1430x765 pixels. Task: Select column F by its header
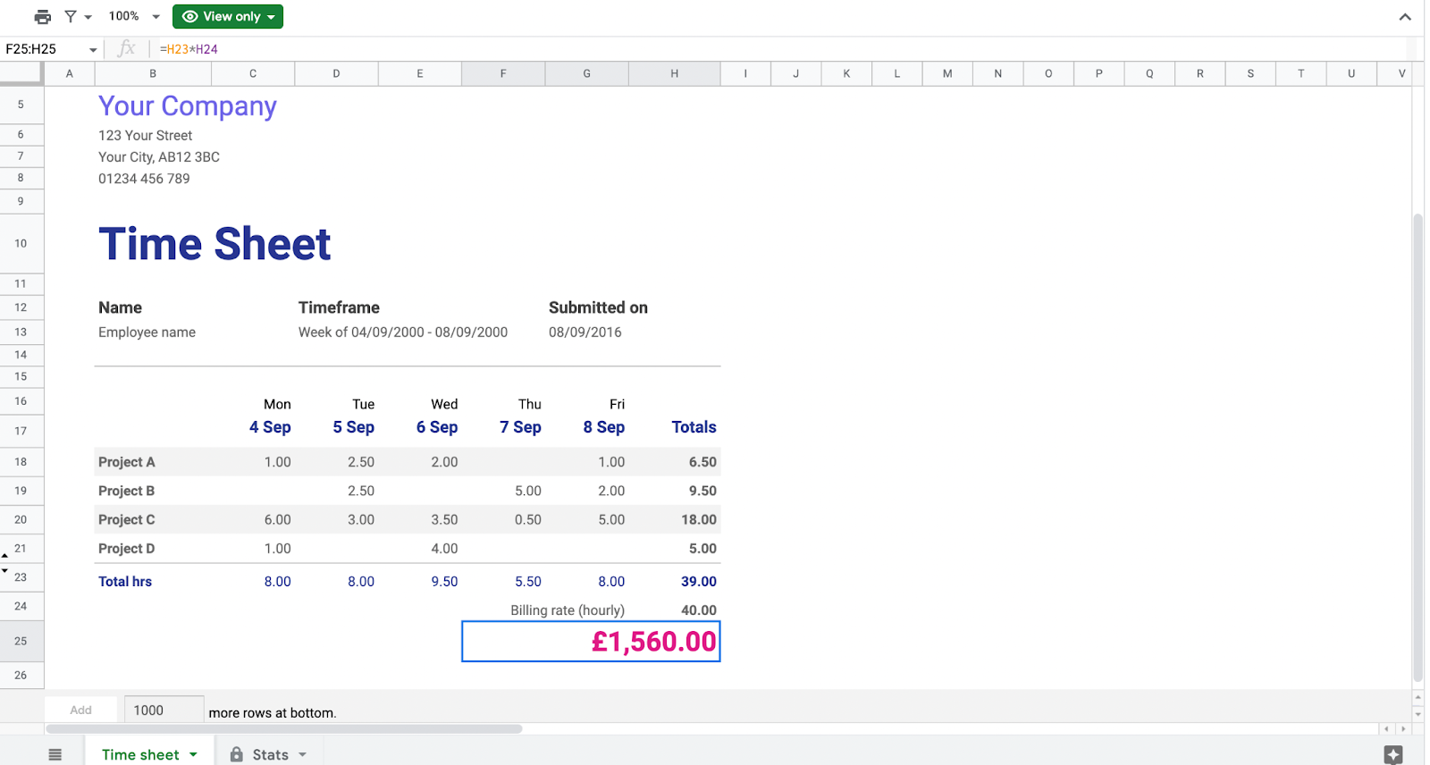pyautogui.click(x=503, y=73)
